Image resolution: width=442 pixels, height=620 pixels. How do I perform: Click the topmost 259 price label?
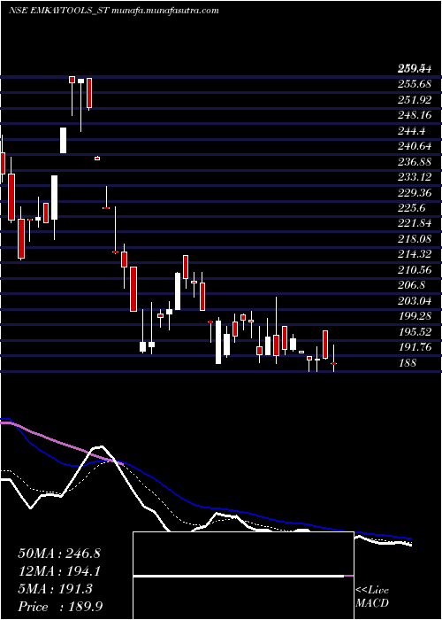pyautogui.click(x=414, y=69)
